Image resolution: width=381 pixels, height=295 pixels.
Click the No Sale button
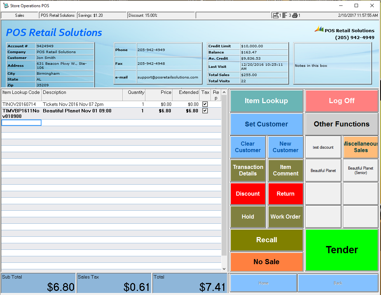point(266,262)
